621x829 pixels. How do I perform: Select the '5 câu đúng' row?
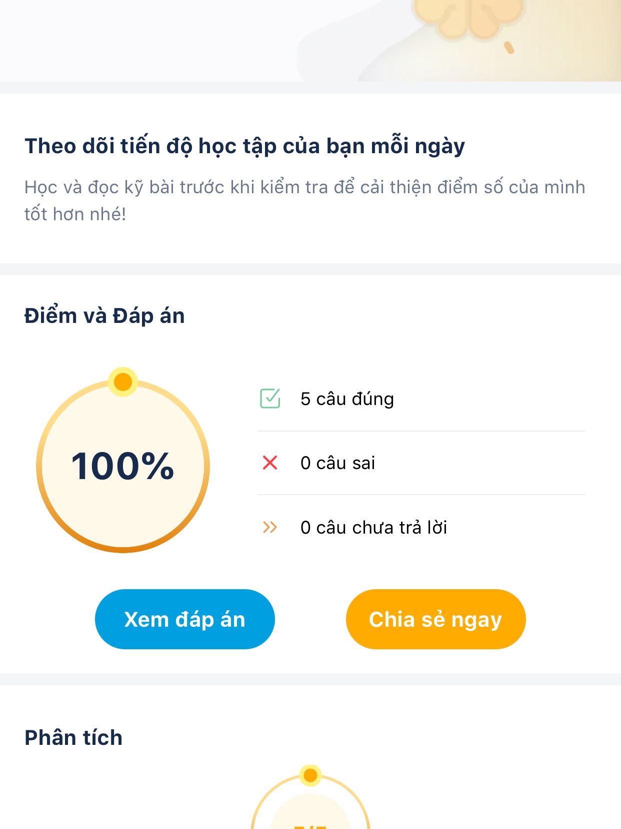421,399
